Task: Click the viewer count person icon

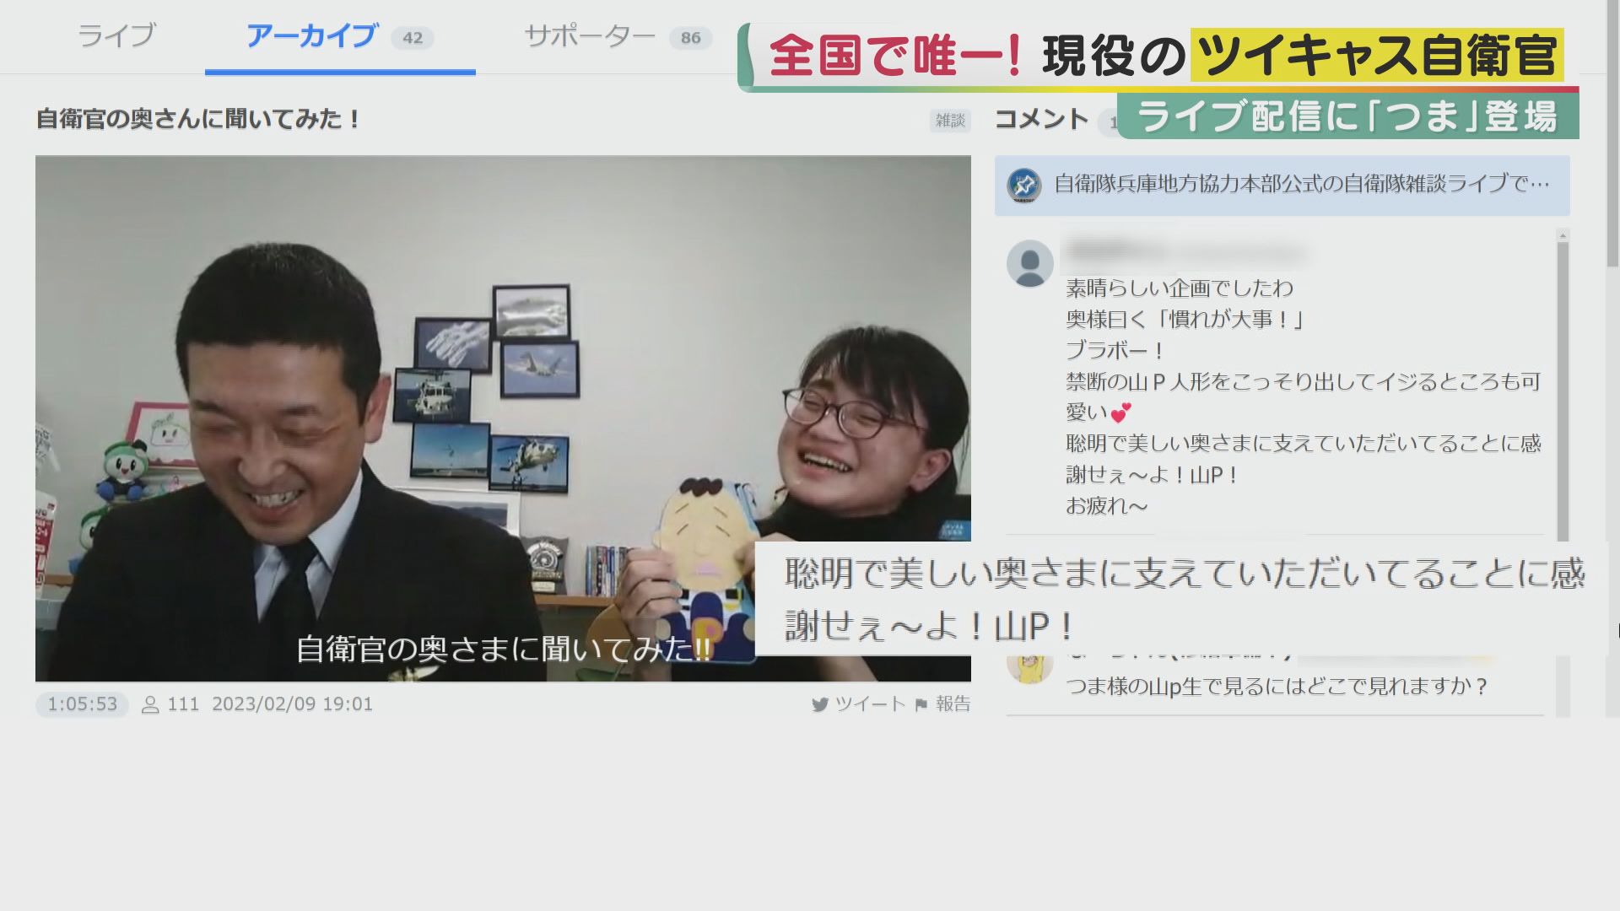Action: coord(150,704)
